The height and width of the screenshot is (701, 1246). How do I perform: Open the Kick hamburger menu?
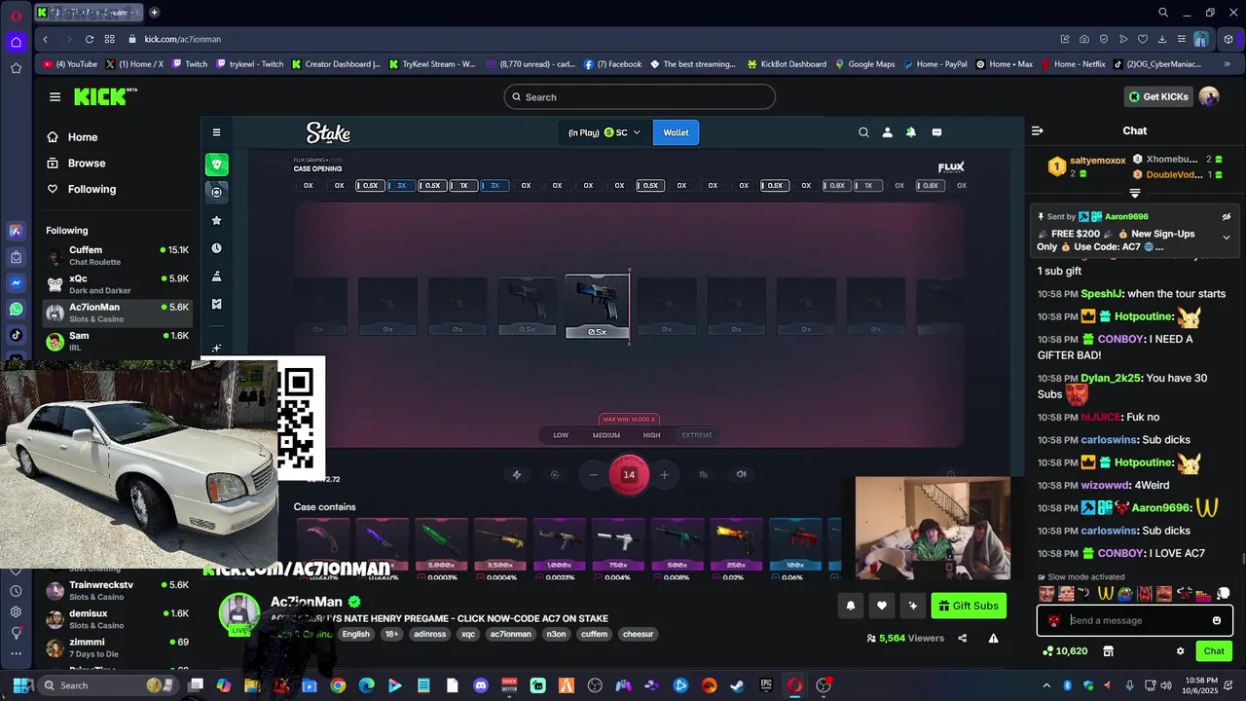55,96
